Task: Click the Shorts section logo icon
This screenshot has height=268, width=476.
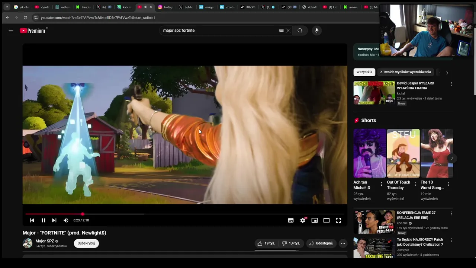Action: 357,121
